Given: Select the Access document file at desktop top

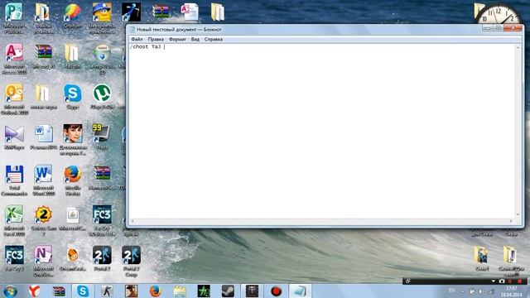Looking at the screenshot, I should coord(190,12).
